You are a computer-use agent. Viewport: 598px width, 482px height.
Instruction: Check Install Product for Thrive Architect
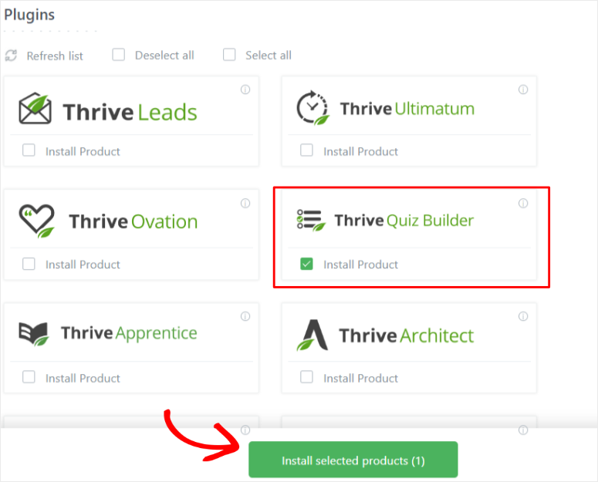click(x=306, y=377)
